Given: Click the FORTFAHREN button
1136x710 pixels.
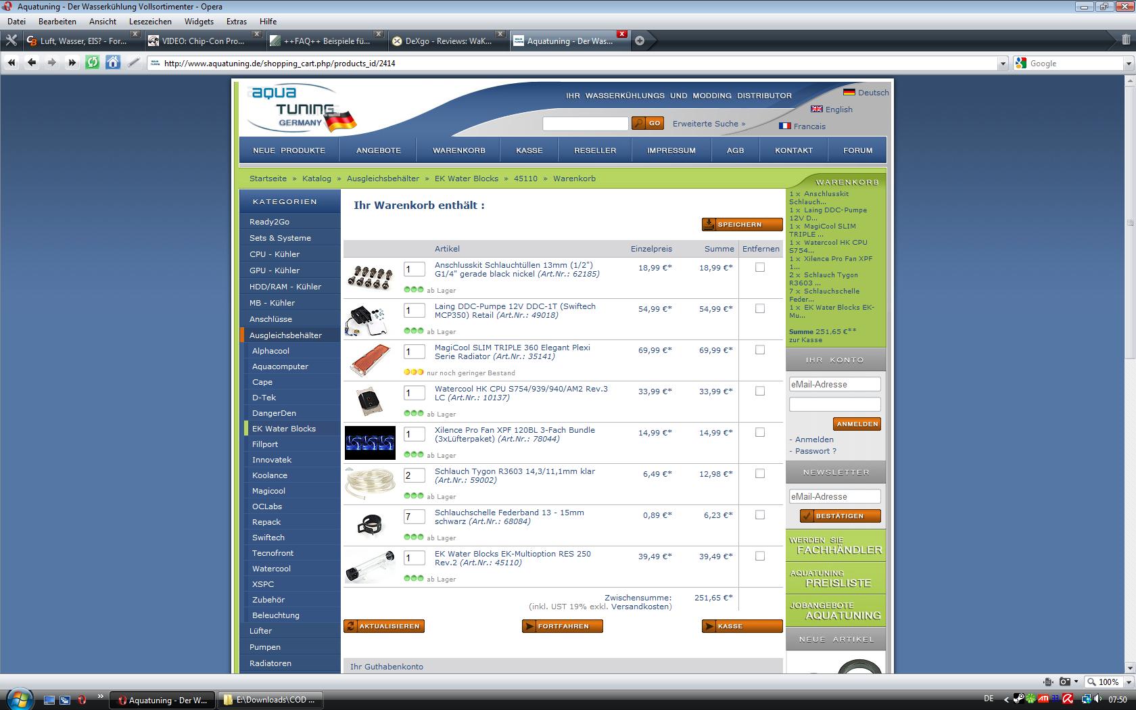Looking at the screenshot, I should pyautogui.click(x=563, y=626).
